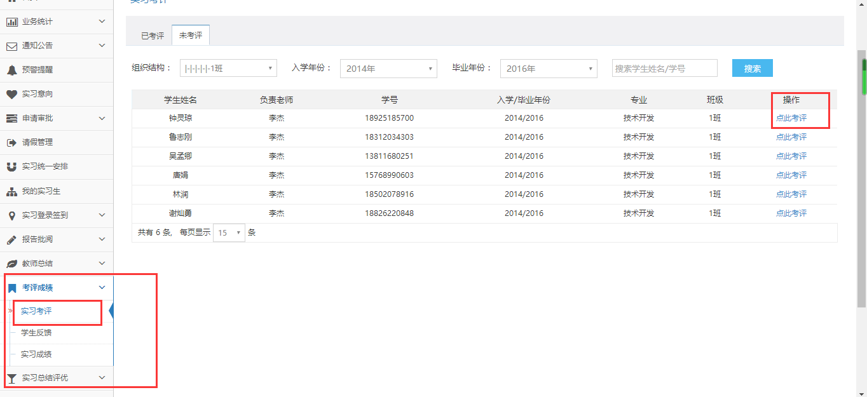Click 点此考评 for student 钟灵琼

[791, 118]
